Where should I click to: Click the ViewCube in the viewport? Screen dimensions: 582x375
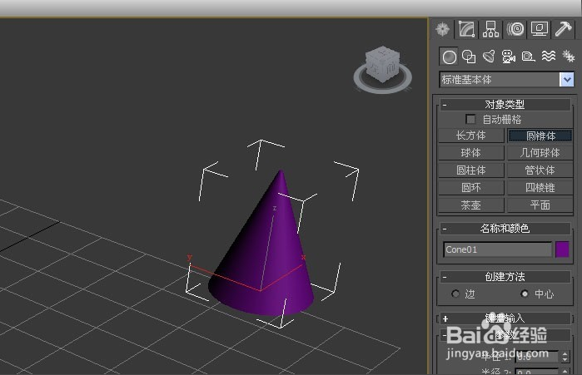point(383,65)
